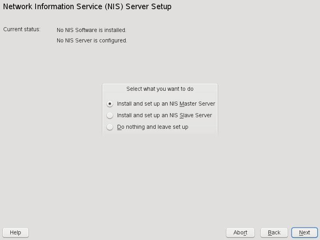Click the 'Do nothing and leave set up' label
The image size is (320, 240).
[x=152, y=127]
